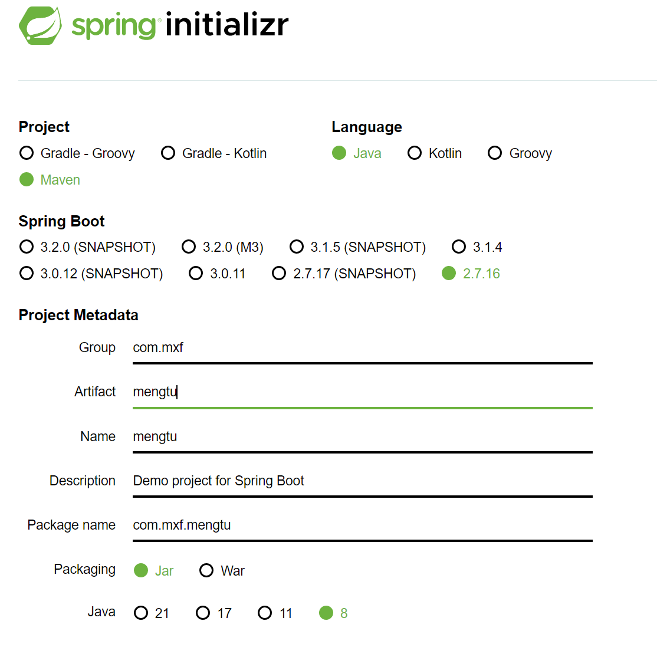Viewport: 657px width, 667px height.
Task: Pick Spring Boot 2.7.17 (SNAPSHOT)
Action: 344,274
